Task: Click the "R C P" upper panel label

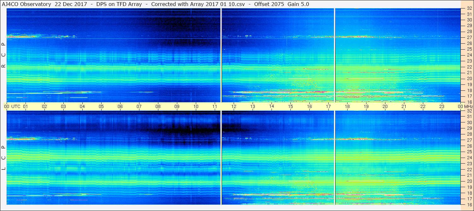Action: point(4,55)
